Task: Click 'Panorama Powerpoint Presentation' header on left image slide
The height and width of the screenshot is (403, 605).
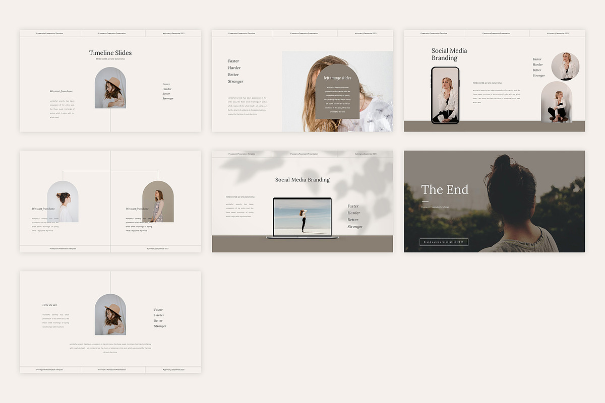Action: coord(304,33)
